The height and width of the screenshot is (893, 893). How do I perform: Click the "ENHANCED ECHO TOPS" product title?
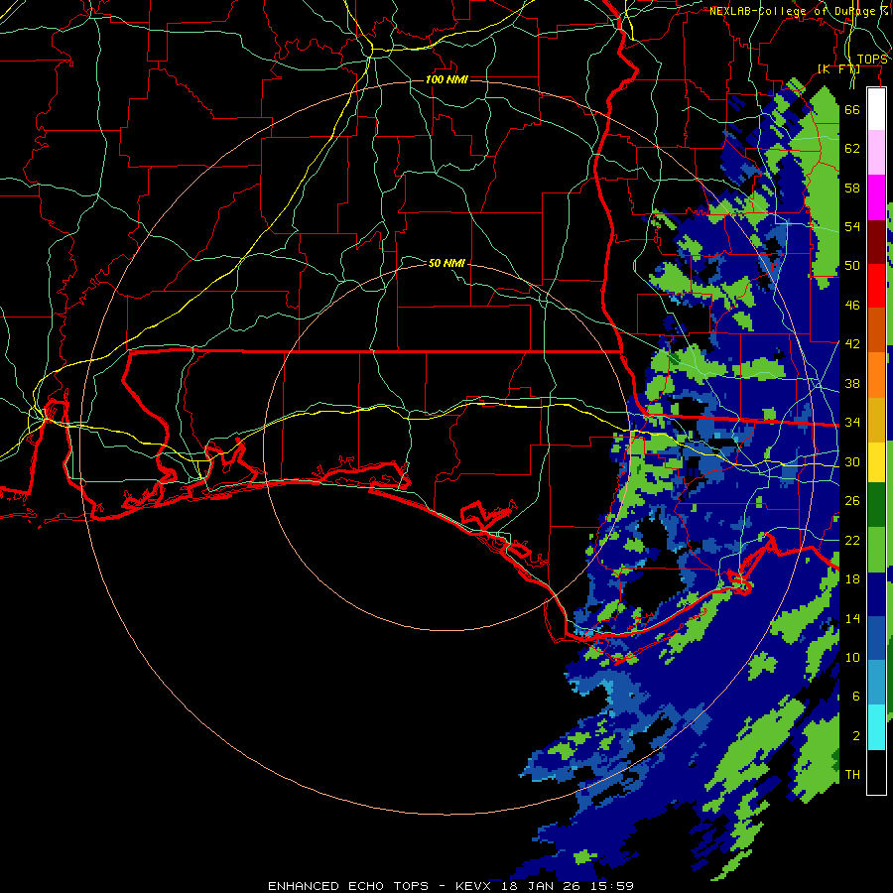[348, 886]
